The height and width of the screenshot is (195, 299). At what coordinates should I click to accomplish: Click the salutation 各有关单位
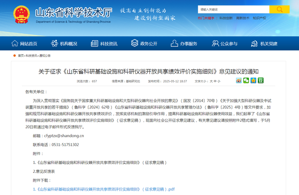point(36,92)
